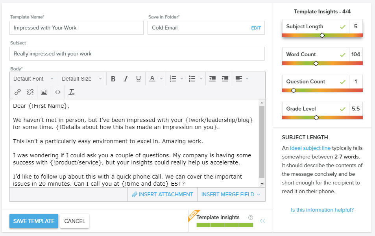Open the HTML source code view
Image resolution: width=375 pixels, height=236 pixels.
(58, 92)
